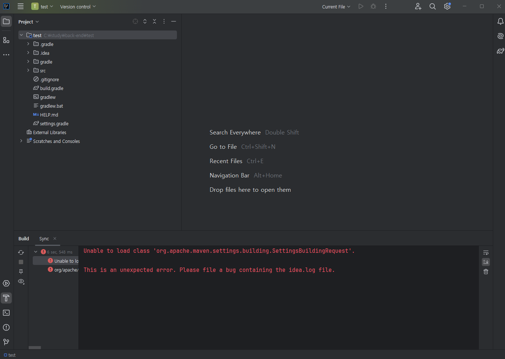Open more run actions menu

tap(386, 6)
